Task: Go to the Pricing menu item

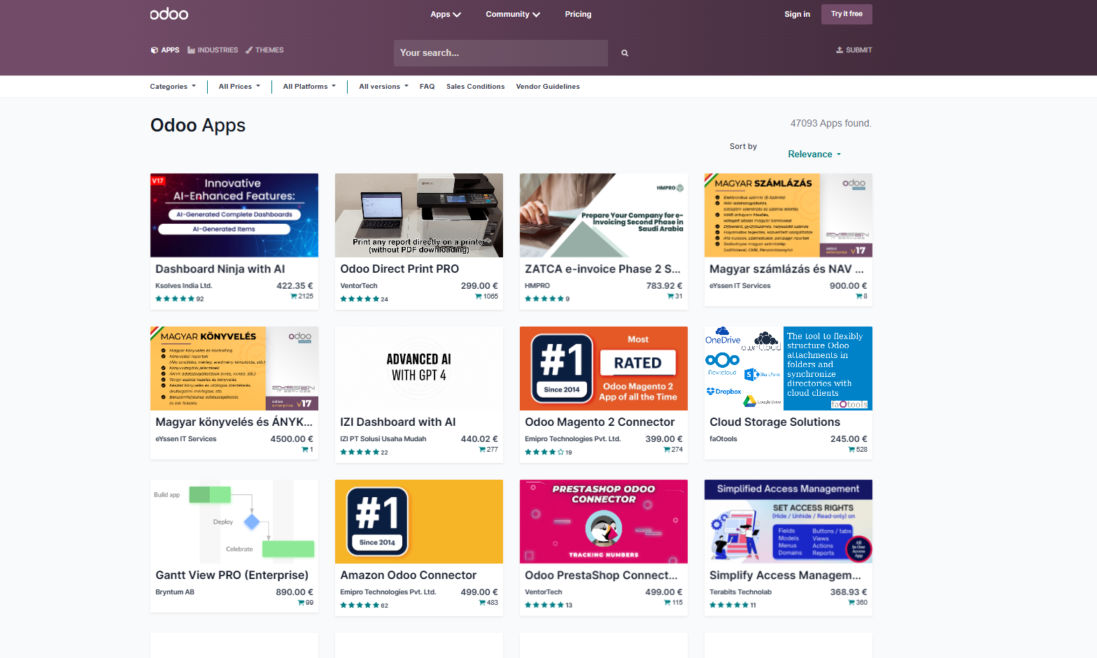Action: tap(578, 14)
